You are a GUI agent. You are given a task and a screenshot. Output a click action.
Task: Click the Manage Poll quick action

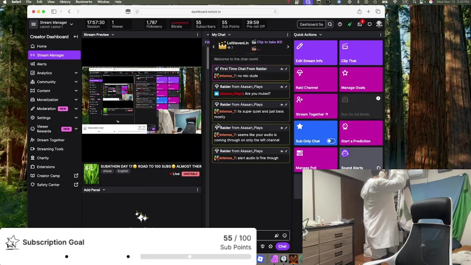[x=316, y=159]
